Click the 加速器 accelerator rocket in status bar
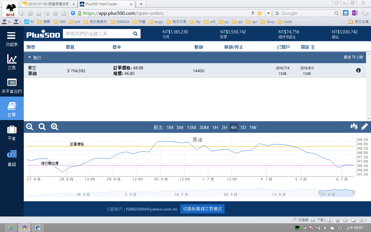 300,220
